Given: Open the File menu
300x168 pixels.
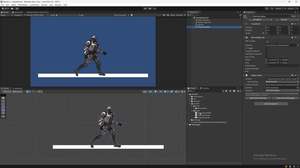Looking at the screenshot, I should coord(2,5).
